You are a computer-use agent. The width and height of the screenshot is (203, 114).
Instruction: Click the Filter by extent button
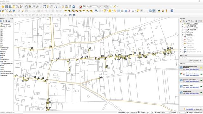[x=194, y=61]
